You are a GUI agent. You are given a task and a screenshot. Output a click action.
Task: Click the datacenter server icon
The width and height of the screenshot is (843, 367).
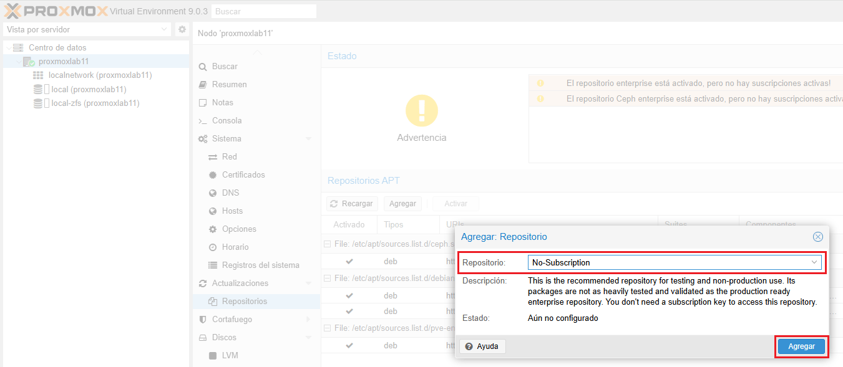(18, 47)
